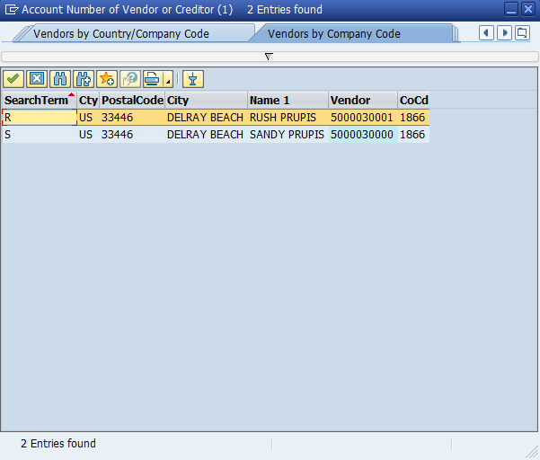Select the Vendors by Company Code tab
The height and width of the screenshot is (460, 540).
point(334,34)
